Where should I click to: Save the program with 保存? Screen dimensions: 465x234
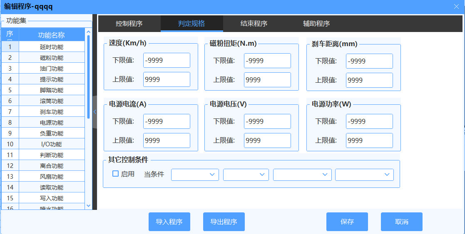[347, 222]
